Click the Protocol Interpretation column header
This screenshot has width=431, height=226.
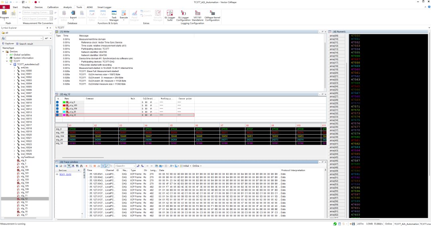293,170
